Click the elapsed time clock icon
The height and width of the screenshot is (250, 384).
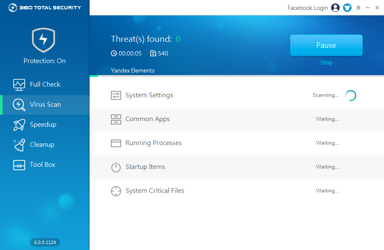coord(114,53)
